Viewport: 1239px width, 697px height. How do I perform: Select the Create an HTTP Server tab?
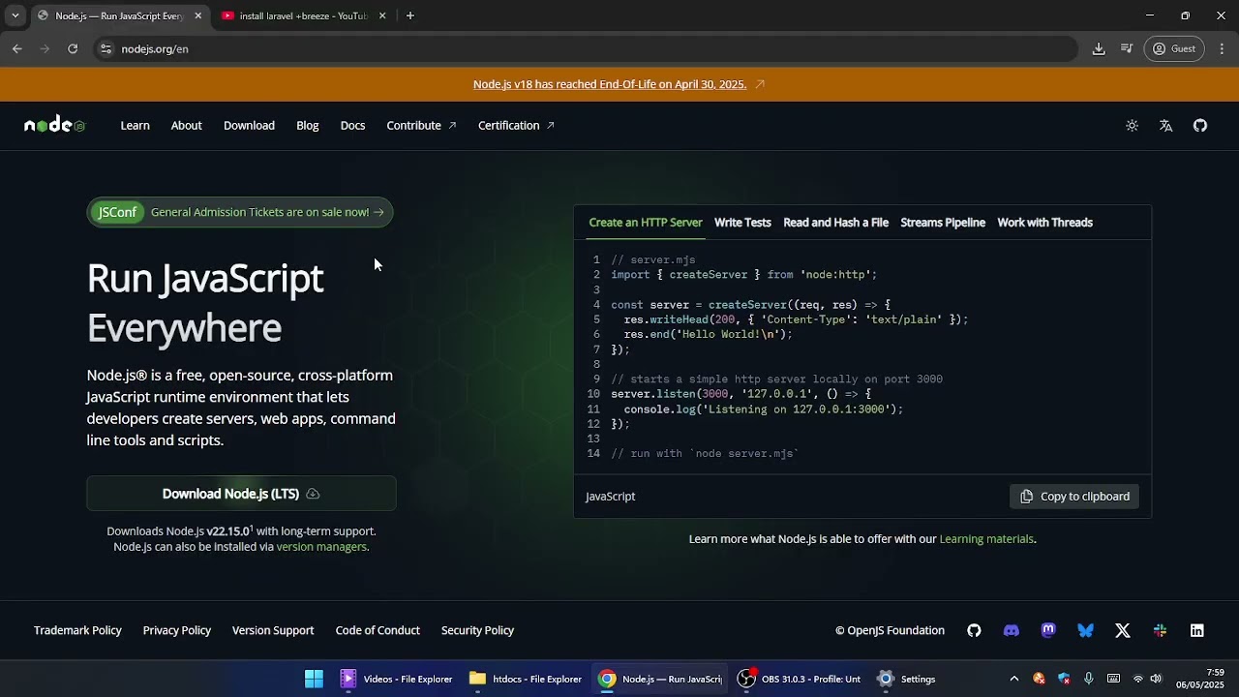click(646, 223)
